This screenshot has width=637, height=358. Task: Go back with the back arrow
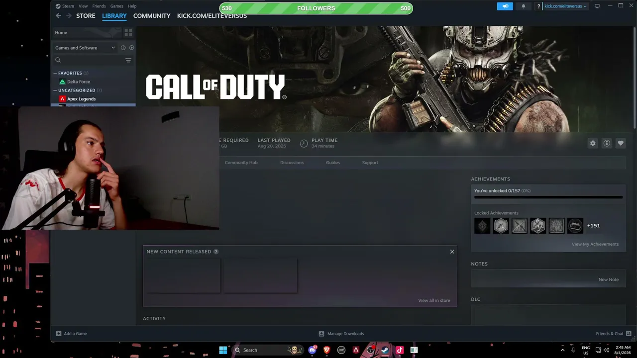coord(58,16)
